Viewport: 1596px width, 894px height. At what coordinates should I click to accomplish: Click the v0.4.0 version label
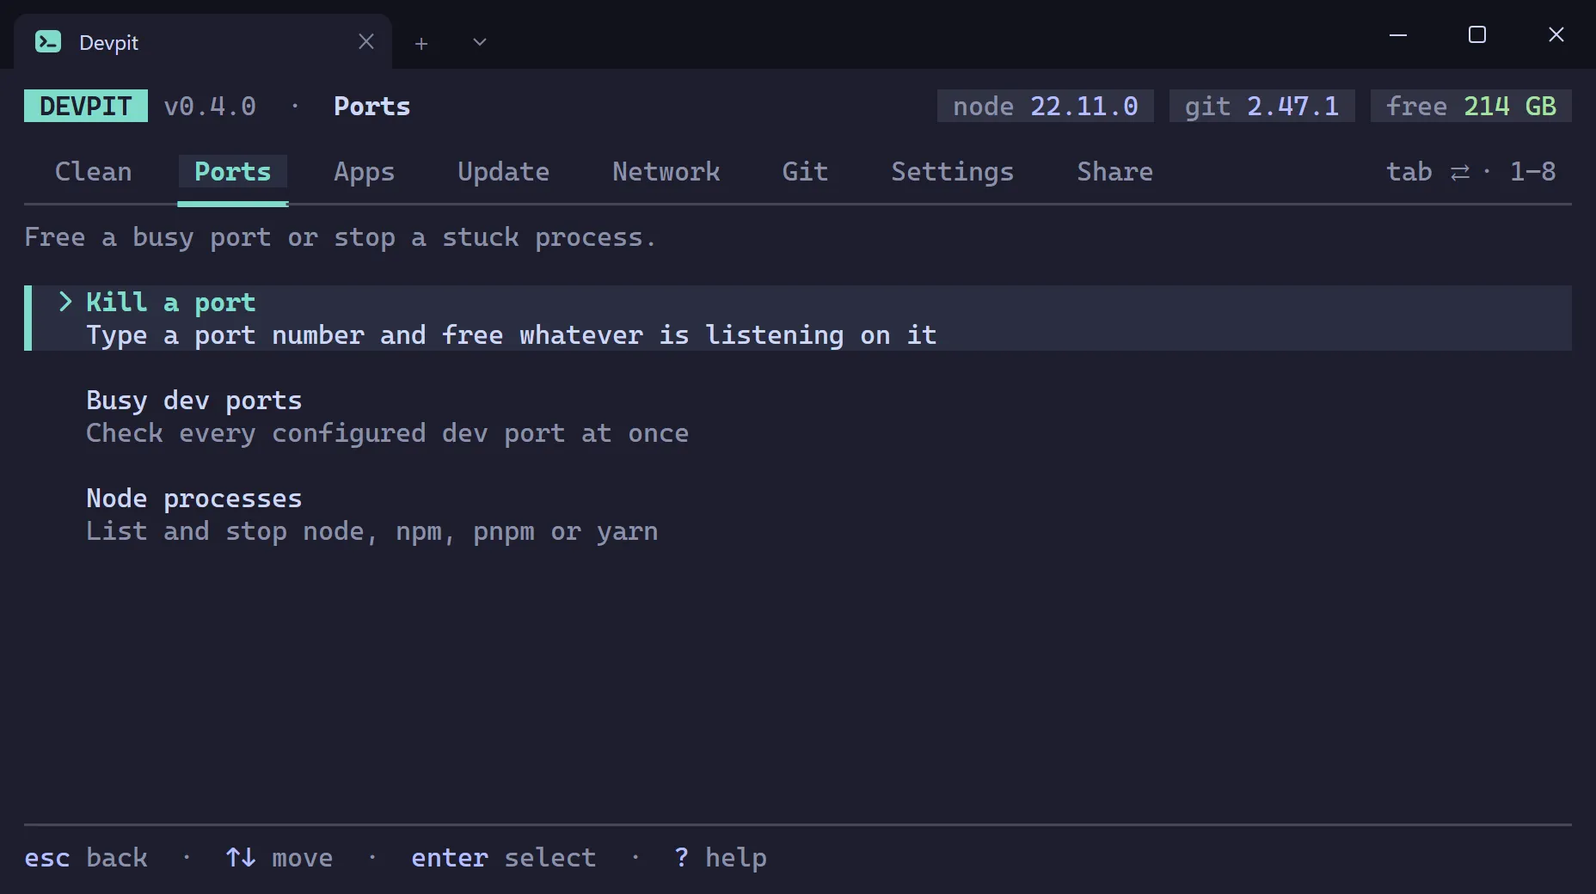tap(210, 106)
